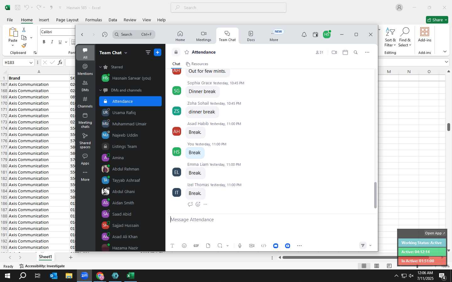Open Zoom Docs tab

[251, 36]
